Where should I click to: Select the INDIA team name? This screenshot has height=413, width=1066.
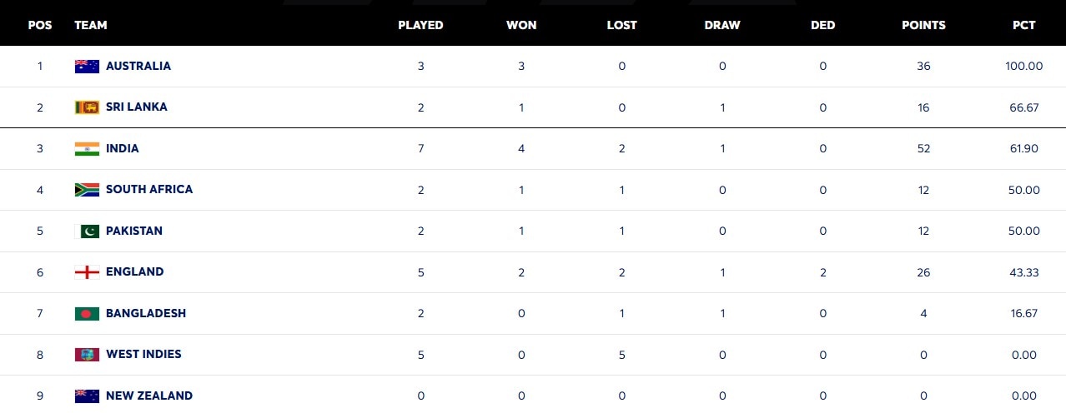pyautogui.click(x=123, y=149)
